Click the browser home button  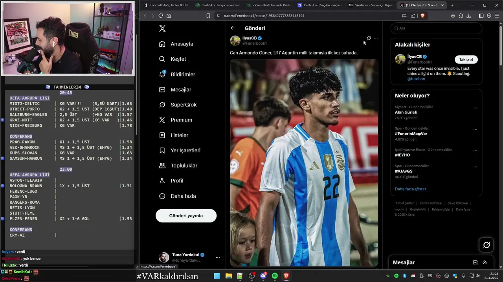click(169, 16)
